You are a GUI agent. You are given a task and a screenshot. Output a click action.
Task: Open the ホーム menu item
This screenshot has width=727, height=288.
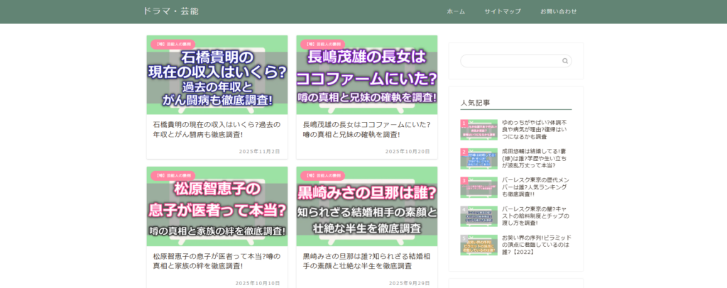(456, 11)
